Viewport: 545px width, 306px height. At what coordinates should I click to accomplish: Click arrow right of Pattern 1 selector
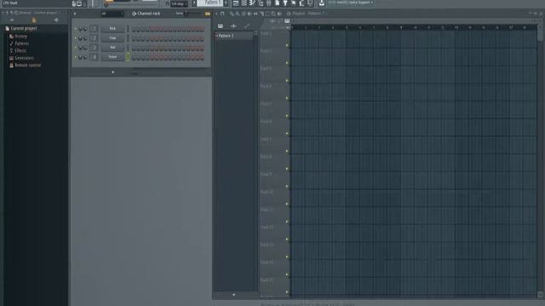[226, 3]
